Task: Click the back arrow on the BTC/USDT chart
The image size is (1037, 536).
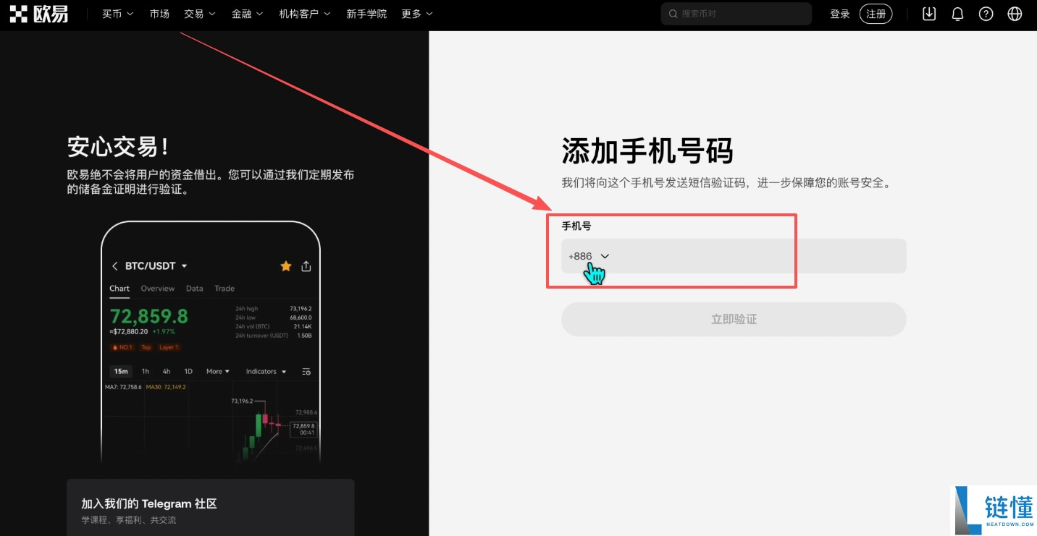Action: pos(114,265)
